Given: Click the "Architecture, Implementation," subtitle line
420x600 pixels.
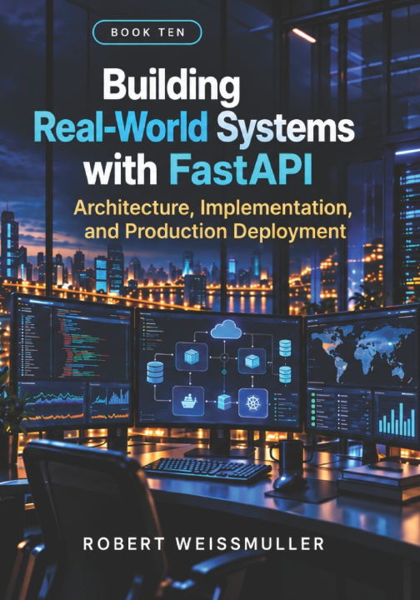Looking at the screenshot, I should point(212,208).
